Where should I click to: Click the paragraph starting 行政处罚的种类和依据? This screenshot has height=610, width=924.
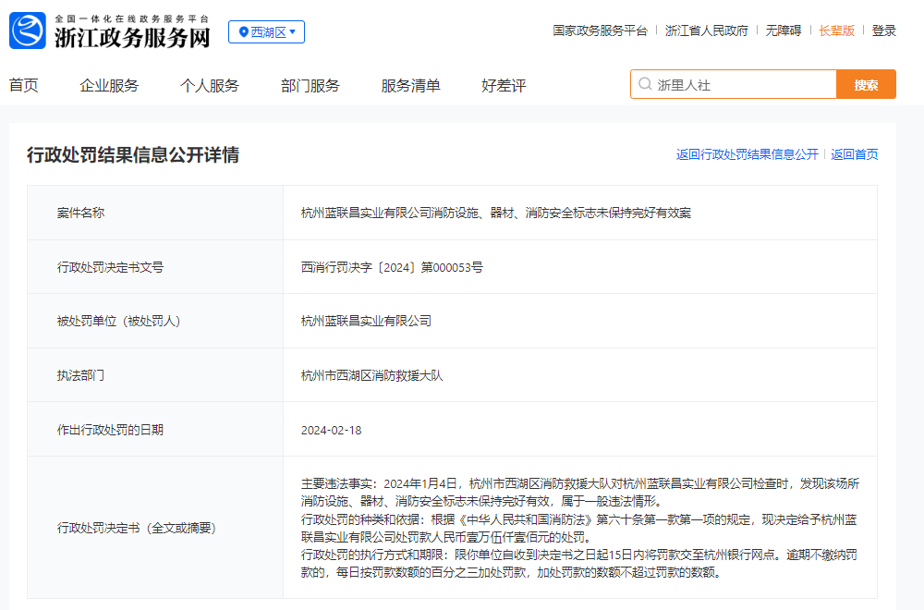click(x=579, y=528)
